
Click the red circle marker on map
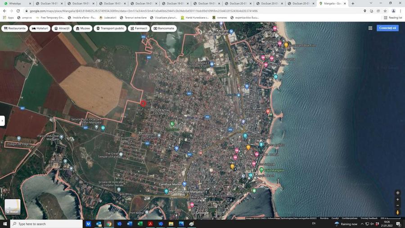coord(143,103)
